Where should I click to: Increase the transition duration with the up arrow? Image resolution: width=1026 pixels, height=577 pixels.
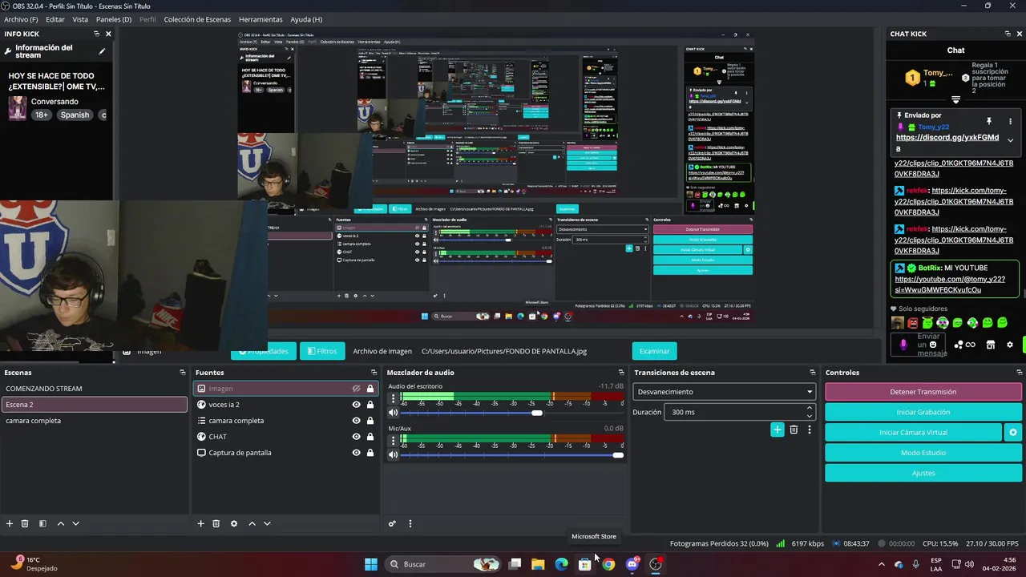[x=809, y=408]
